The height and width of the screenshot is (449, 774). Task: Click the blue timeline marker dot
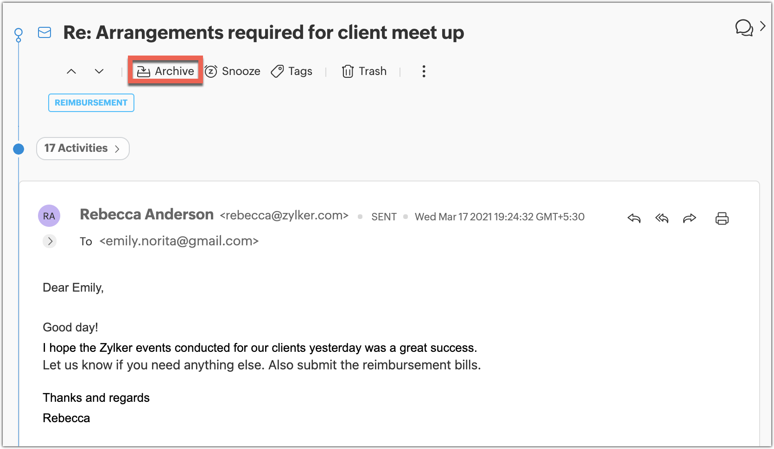tap(19, 149)
